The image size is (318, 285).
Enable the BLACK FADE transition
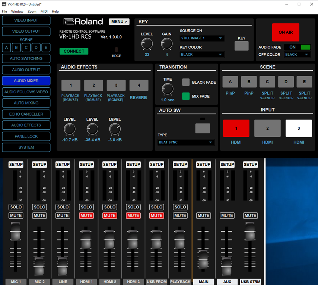tap(186, 82)
